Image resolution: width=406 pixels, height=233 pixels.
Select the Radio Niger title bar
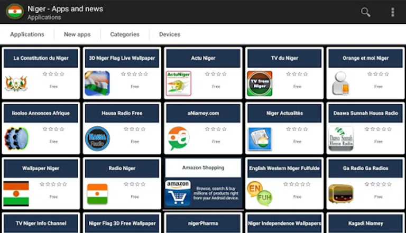coord(122,169)
